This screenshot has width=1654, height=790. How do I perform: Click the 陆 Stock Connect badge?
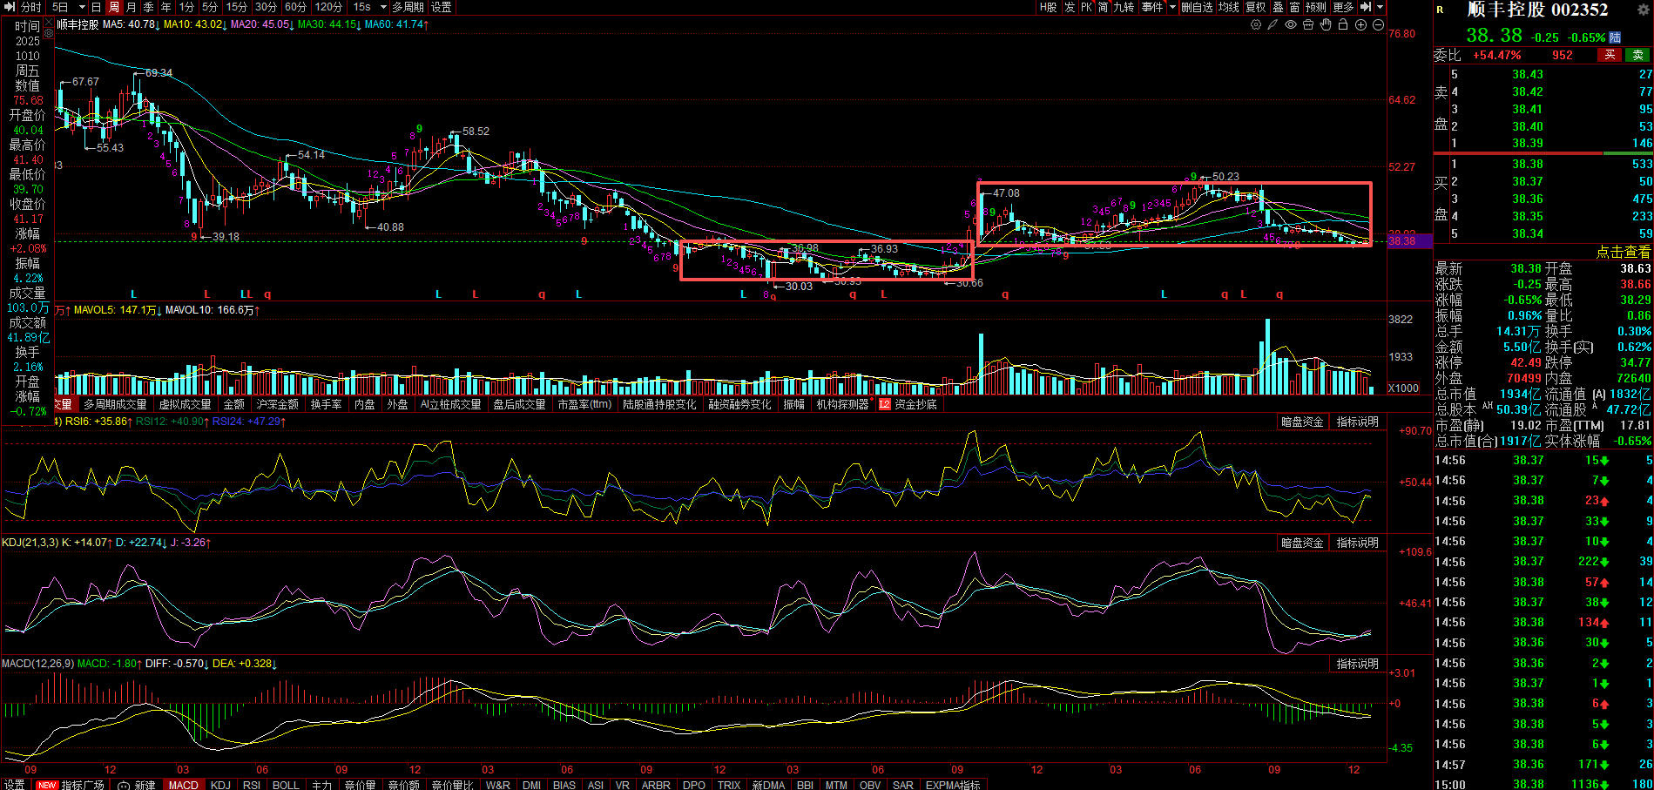tap(1615, 37)
